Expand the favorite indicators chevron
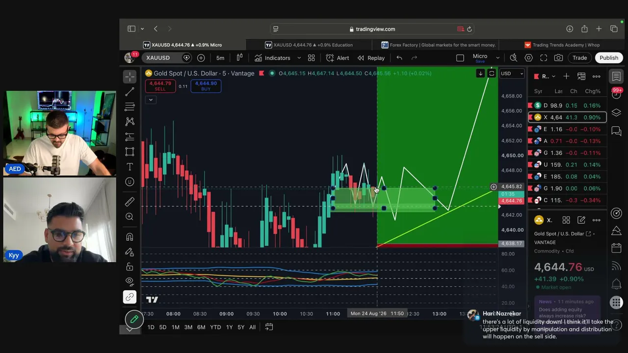Viewport: 628px width, 353px height. (299, 58)
